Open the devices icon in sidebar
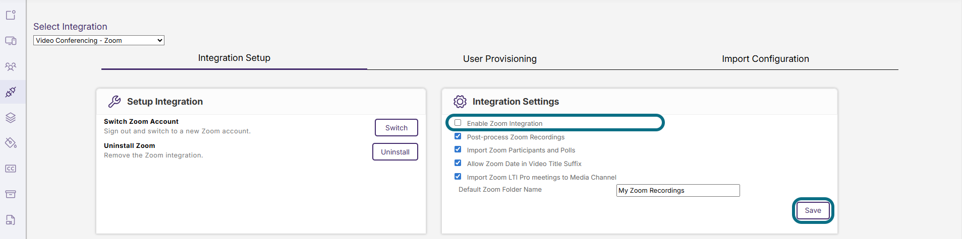 click(11, 41)
